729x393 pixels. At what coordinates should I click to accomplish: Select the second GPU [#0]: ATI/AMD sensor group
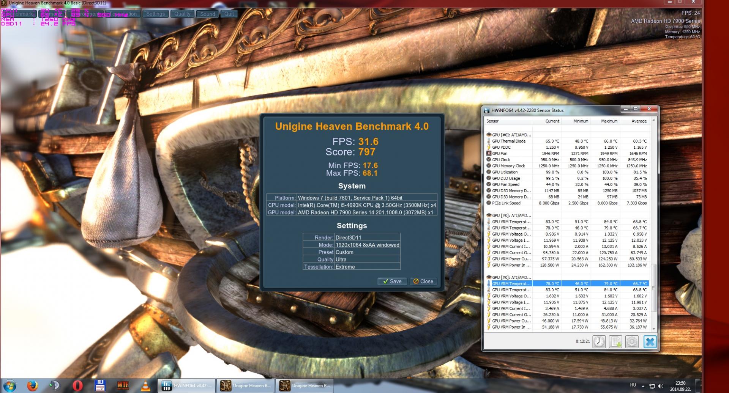pos(567,215)
